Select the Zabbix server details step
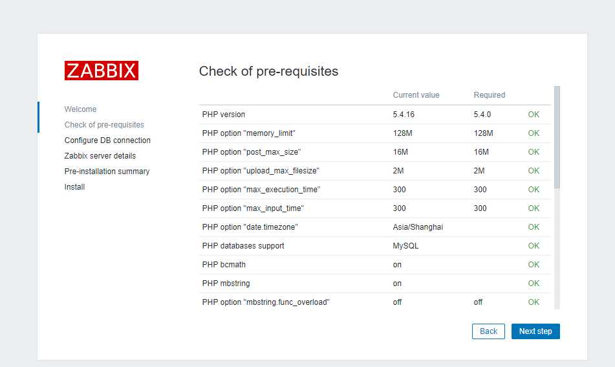 click(x=100, y=156)
